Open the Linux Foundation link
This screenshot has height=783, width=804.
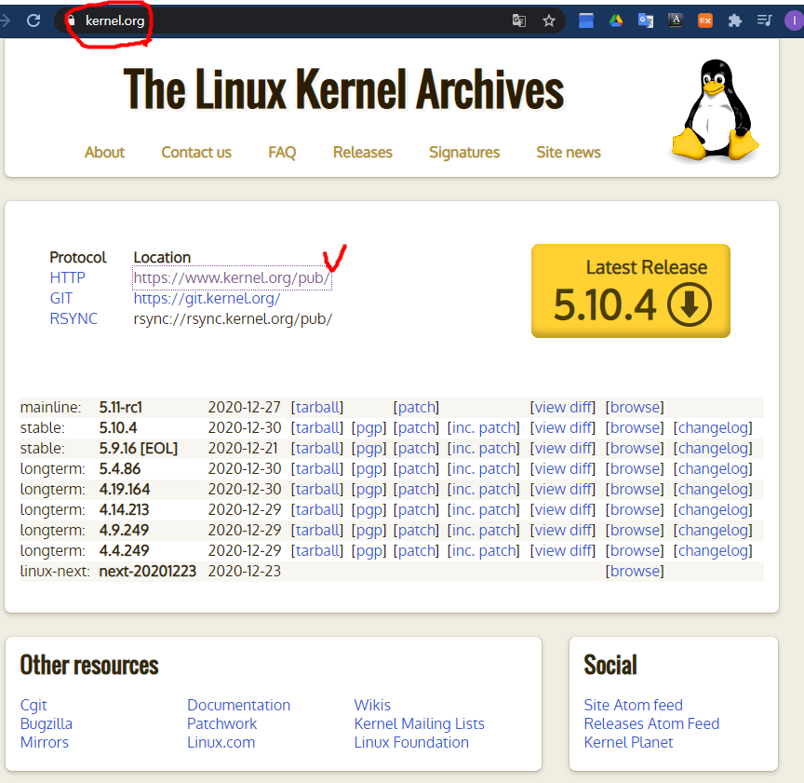coord(411,742)
